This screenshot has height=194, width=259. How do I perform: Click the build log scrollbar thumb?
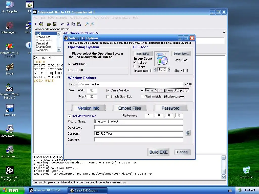pyautogui.click(x=224, y=172)
